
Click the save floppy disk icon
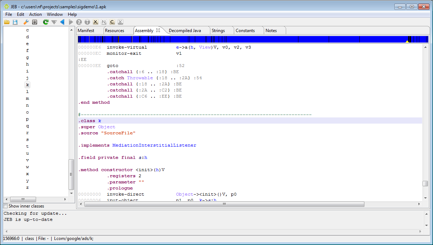coord(15,22)
